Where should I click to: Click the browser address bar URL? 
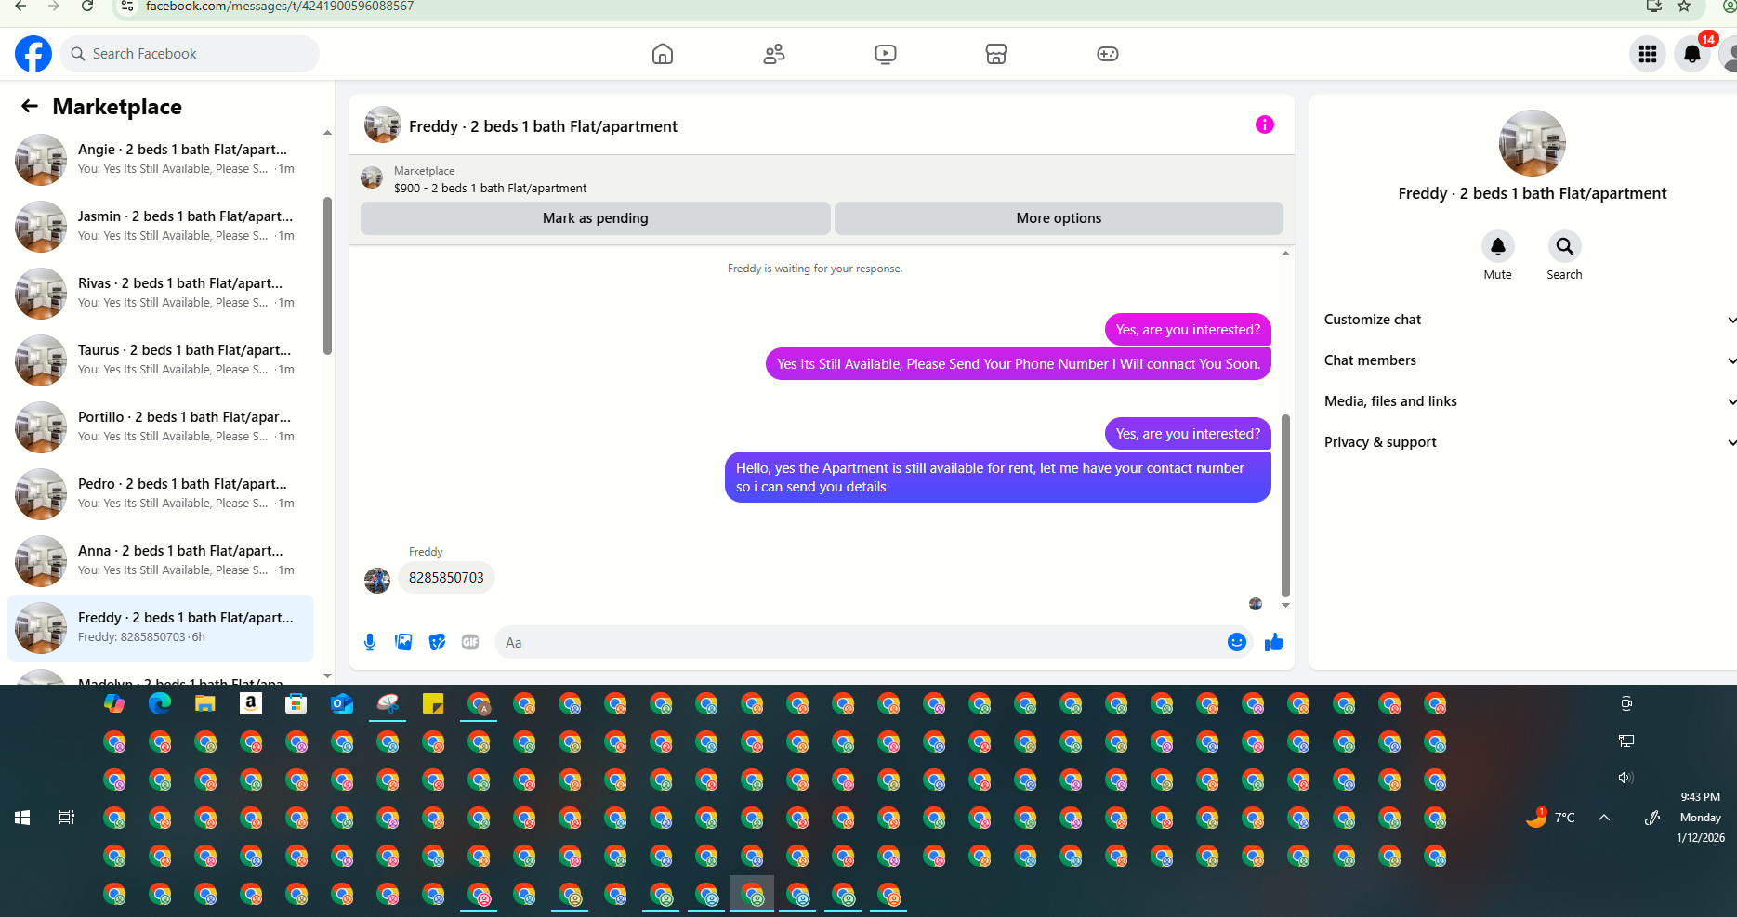coord(280,7)
